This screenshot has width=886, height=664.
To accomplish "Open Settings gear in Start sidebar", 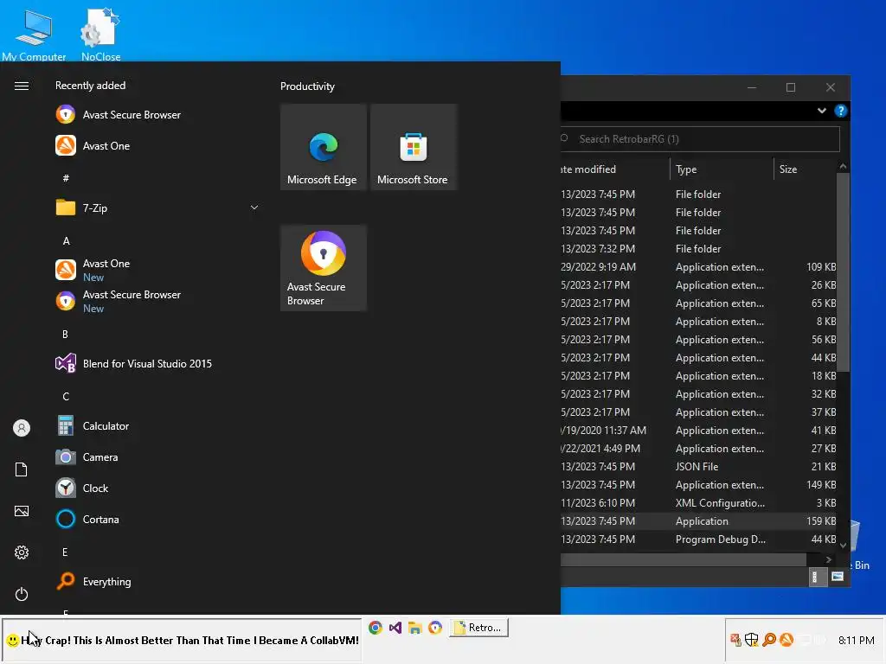I will (22, 552).
